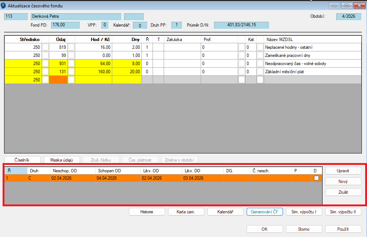
Task: Select cell 'Neplacené hodiny - ostatní'
Action: coord(313,47)
